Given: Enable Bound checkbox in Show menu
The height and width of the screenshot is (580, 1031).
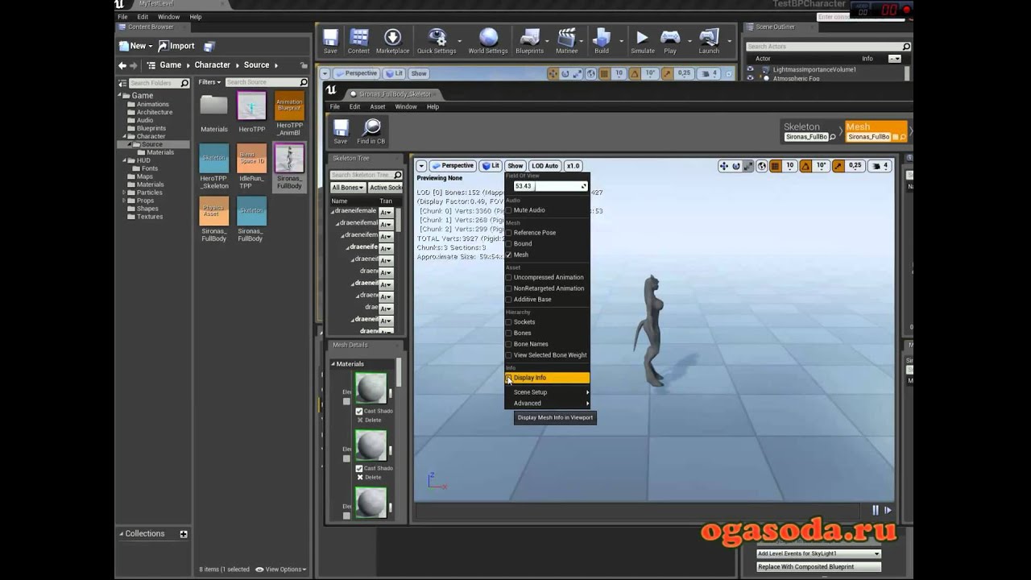Looking at the screenshot, I should (508, 244).
